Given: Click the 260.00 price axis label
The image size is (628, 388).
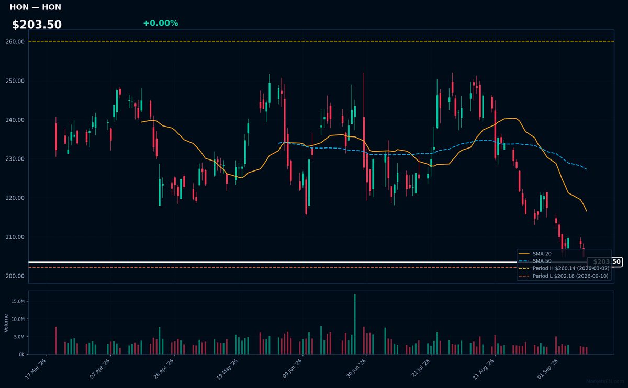Looking at the screenshot, I should click(15, 41).
